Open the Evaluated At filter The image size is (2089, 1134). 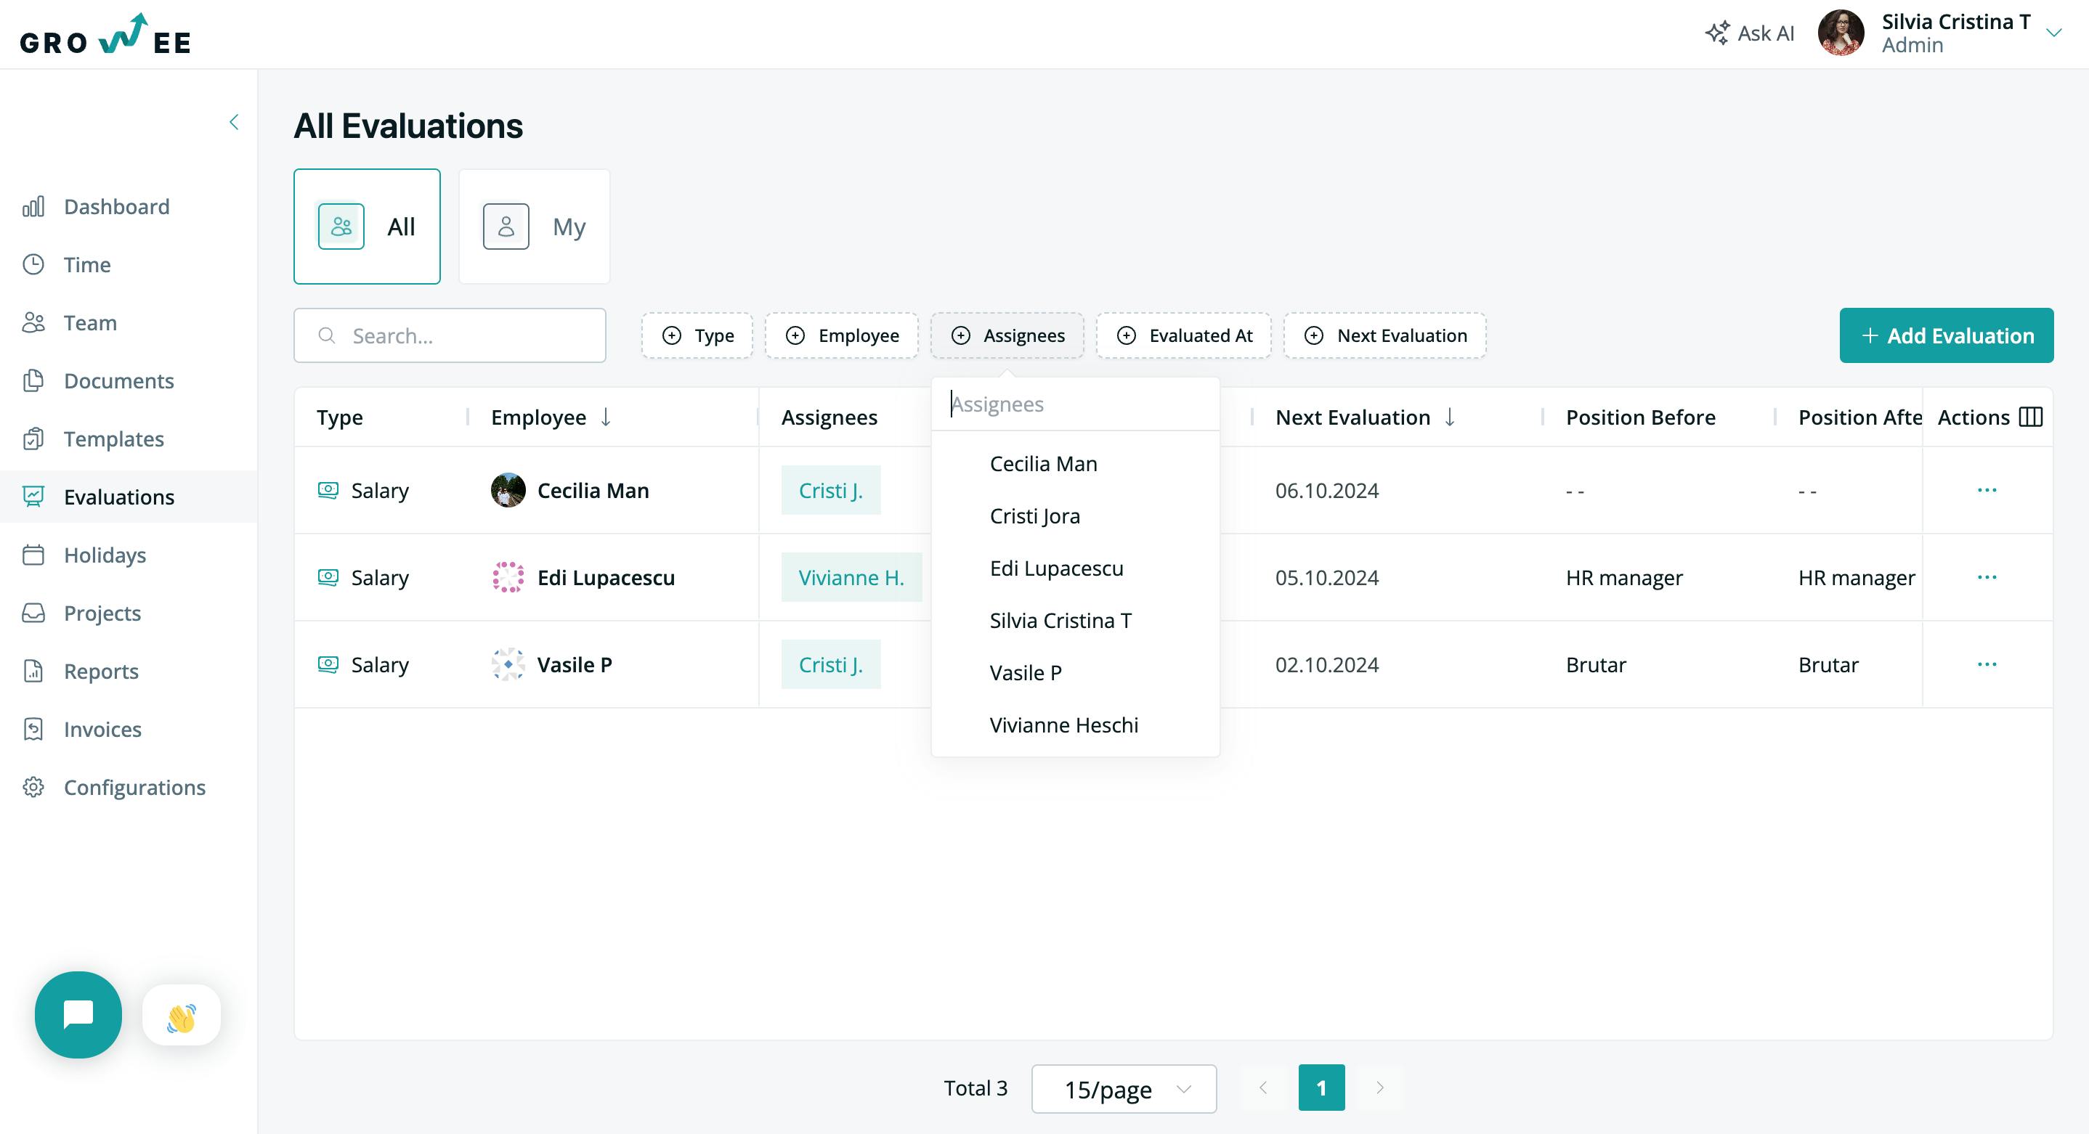click(x=1184, y=335)
